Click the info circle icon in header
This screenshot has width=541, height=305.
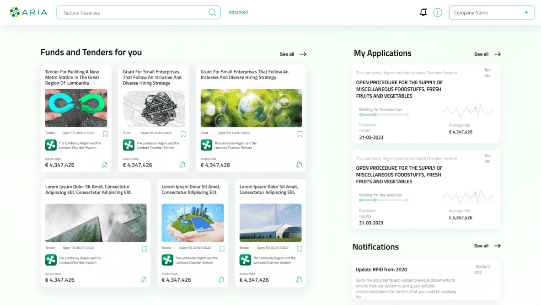[x=438, y=12]
